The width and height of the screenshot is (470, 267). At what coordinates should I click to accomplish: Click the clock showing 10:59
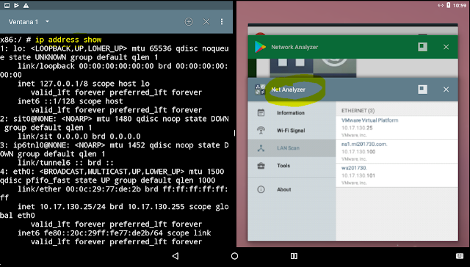[x=460, y=5]
